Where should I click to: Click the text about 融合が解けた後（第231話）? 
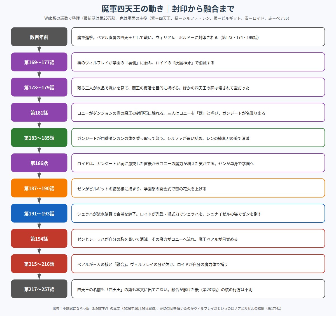pyautogui.click(x=165, y=290)
